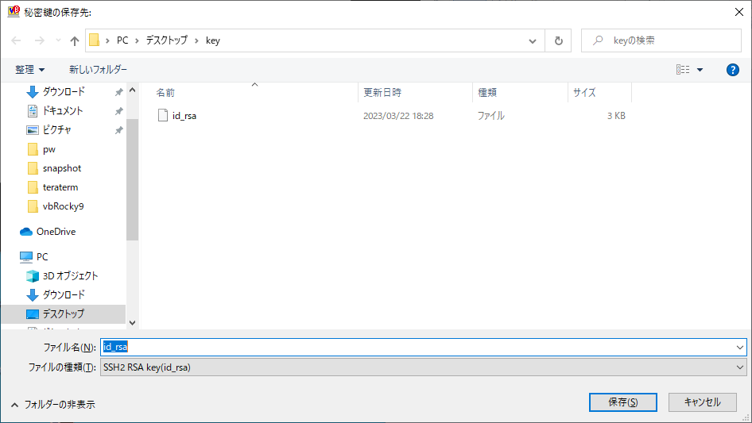
Task: Collapse folders with フォルダーの非表示
Action: point(53,404)
